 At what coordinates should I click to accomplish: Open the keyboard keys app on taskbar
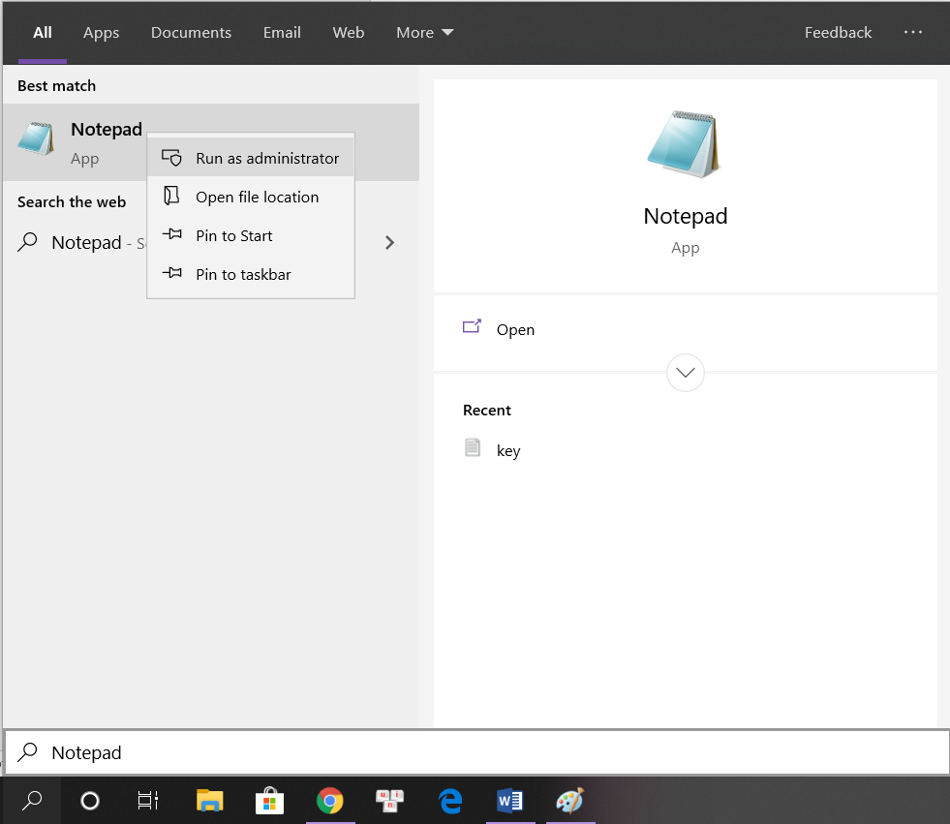[x=389, y=801]
